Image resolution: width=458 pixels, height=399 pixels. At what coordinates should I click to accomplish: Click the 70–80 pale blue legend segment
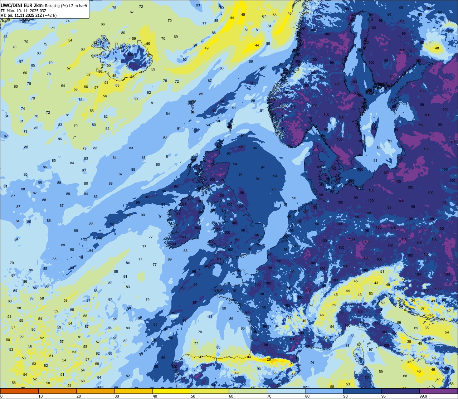pos(286,391)
